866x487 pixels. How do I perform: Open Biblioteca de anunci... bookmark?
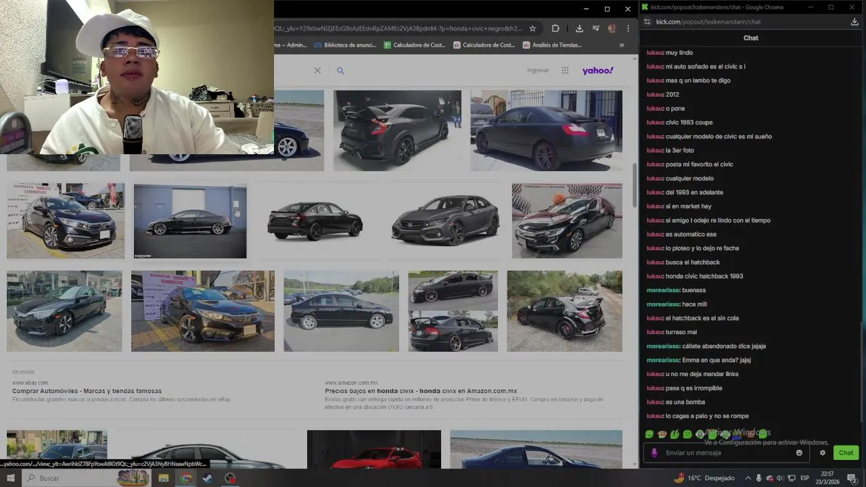tap(344, 45)
